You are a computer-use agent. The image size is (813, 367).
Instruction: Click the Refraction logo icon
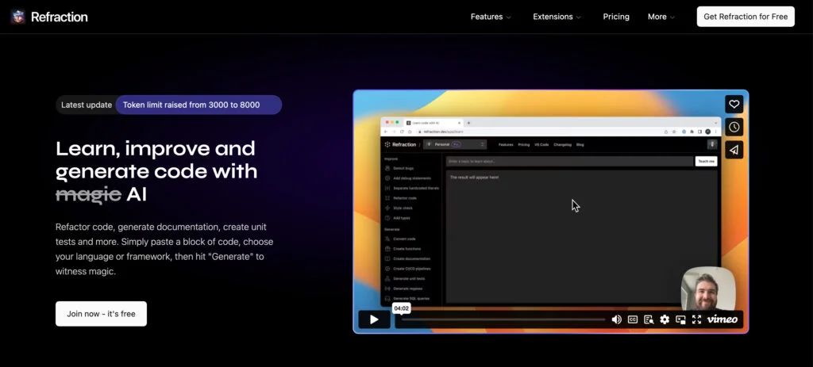click(17, 17)
